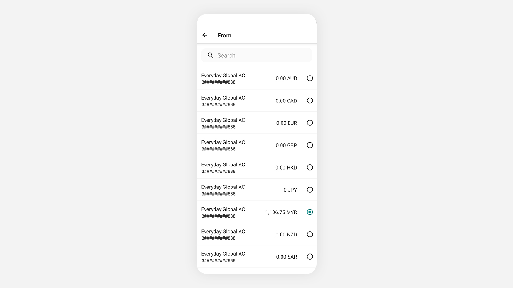513x288 pixels.
Task: Pick the GBP account radio button
Action: (x=310, y=145)
